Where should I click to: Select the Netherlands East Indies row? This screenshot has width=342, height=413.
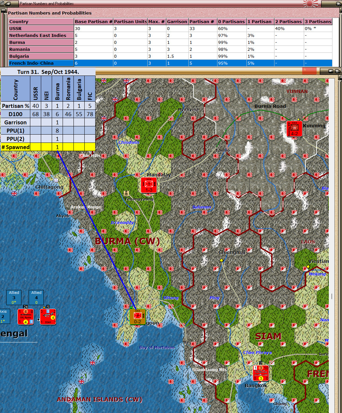[x=170, y=35]
